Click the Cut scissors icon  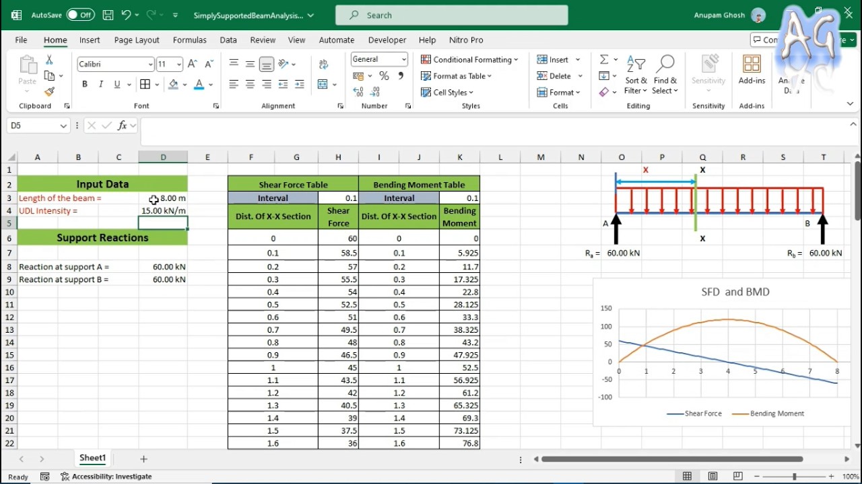click(x=49, y=61)
